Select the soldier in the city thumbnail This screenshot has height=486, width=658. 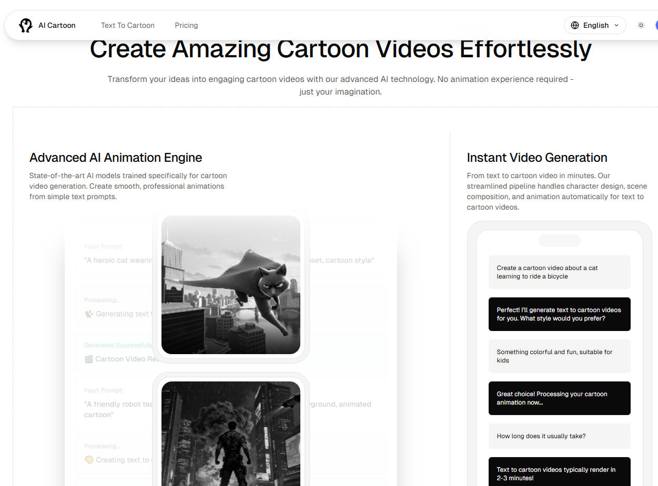tap(230, 433)
